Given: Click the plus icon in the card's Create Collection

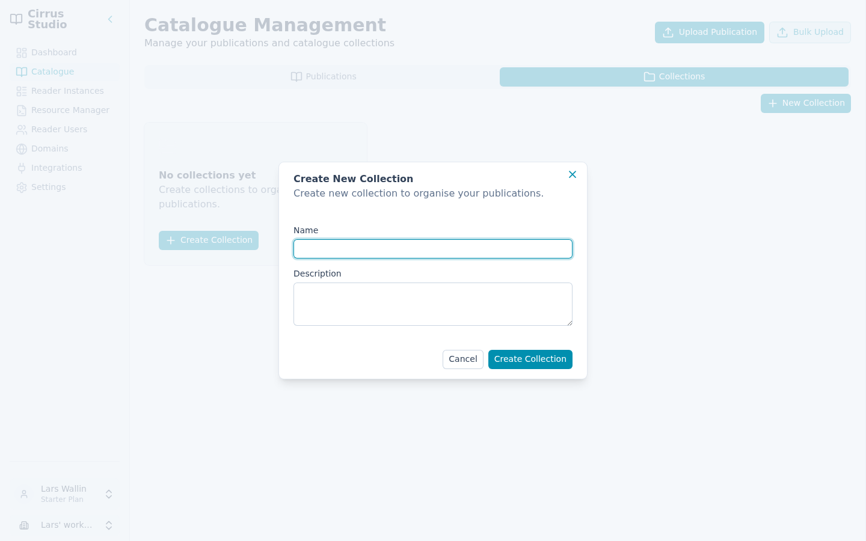Looking at the screenshot, I should 171,240.
